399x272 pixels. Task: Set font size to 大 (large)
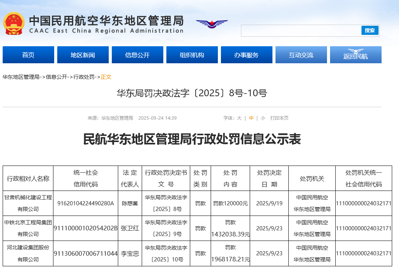[239, 118]
